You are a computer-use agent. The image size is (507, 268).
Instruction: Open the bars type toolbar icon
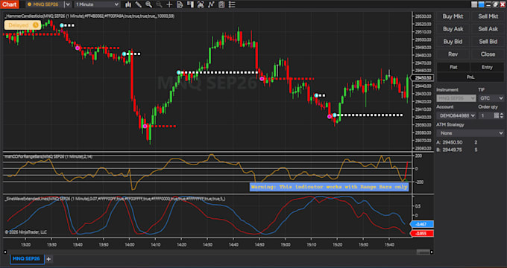128,4
